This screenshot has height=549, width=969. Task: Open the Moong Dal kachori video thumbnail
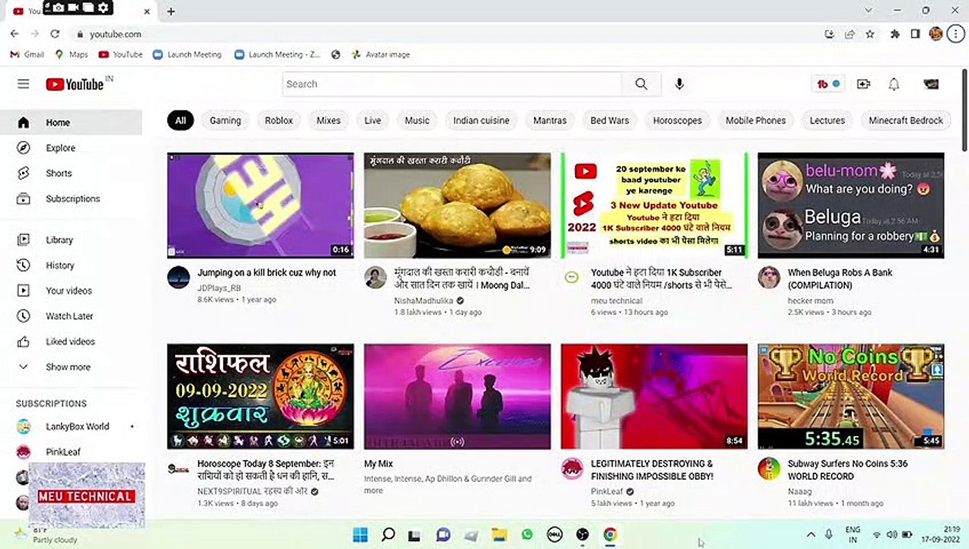coord(457,205)
